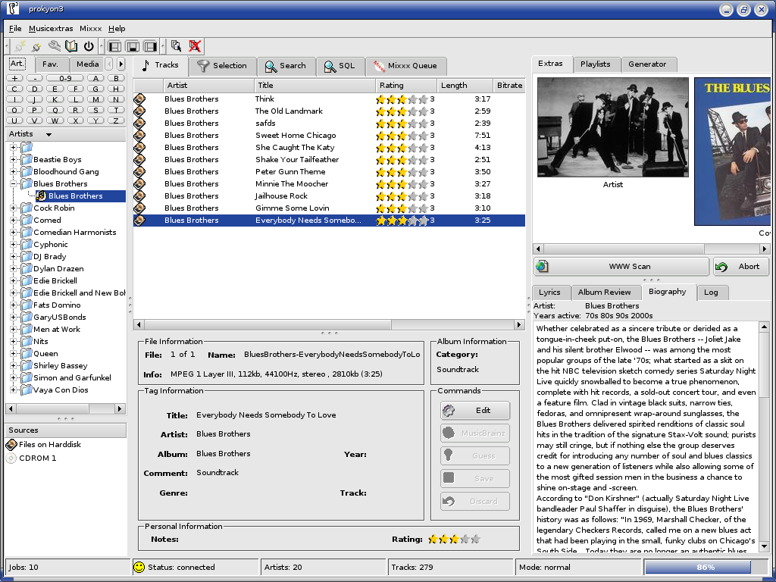This screenshot has width=776, height=582.
Task: Click the Beastie Boys folder icon
Action: (x=27, y=159)
